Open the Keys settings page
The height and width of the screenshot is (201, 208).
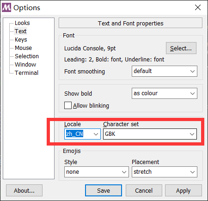pos(21,40)
